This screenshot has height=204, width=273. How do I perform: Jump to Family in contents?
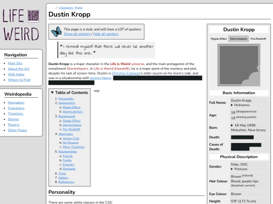[x=67, y=161]
